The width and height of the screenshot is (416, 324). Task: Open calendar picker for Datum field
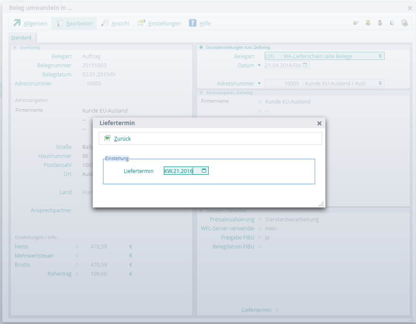point(305,65)
